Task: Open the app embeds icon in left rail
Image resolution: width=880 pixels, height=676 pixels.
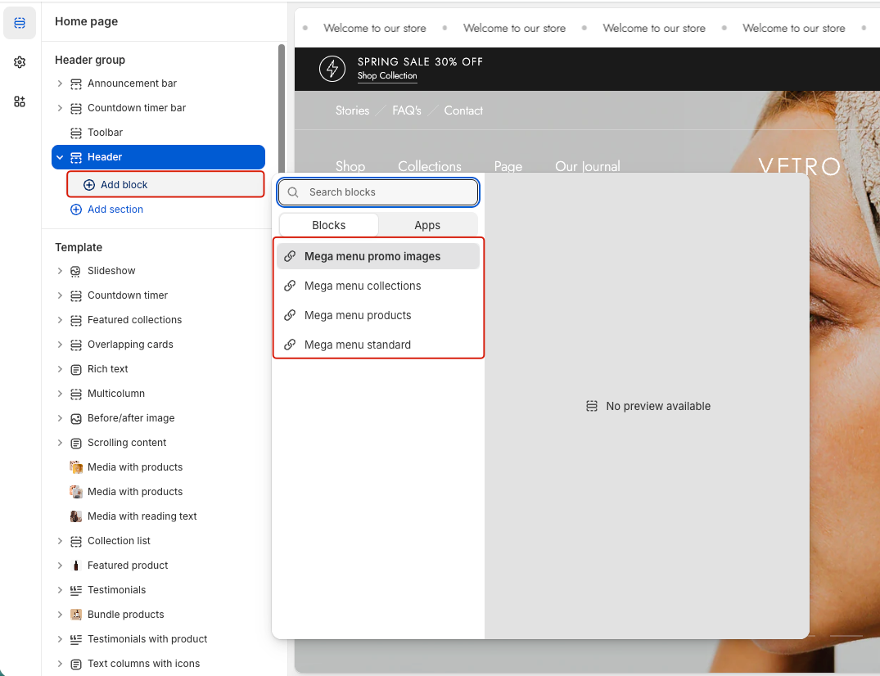Action: click(x=20, y=101)
